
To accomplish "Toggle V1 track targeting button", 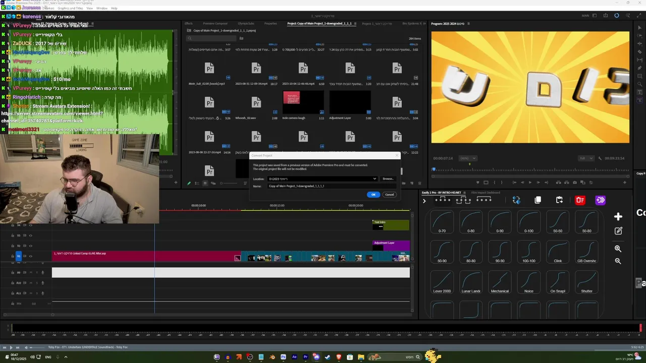I will [x=19, y=256].
